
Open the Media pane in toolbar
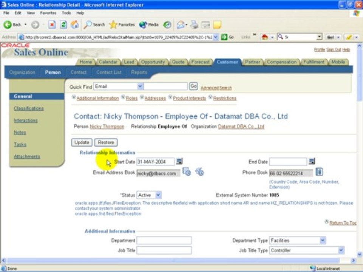tap(149, 25)
